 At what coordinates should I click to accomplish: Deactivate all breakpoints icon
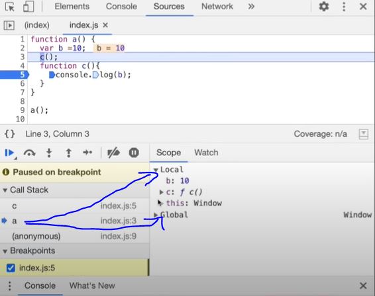pyautogui.click(x=113, y=153)
